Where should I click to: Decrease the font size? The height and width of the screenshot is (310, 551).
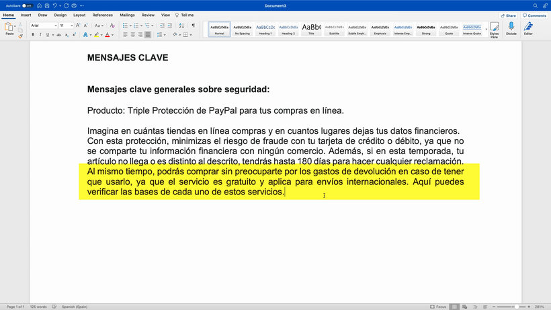coord(85,26)
